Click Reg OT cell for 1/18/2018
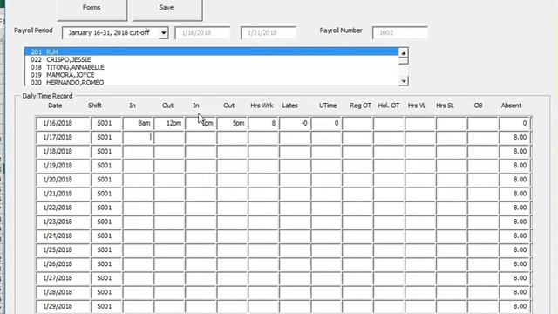Screen dimensions: 558x314 357,151
